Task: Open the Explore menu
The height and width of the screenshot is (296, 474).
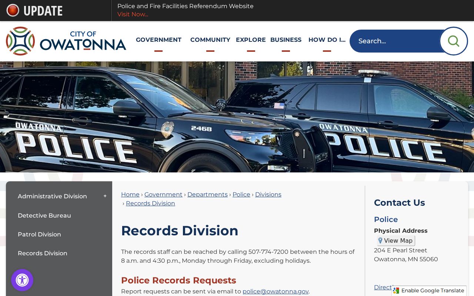Action: (x=251, y=40)
